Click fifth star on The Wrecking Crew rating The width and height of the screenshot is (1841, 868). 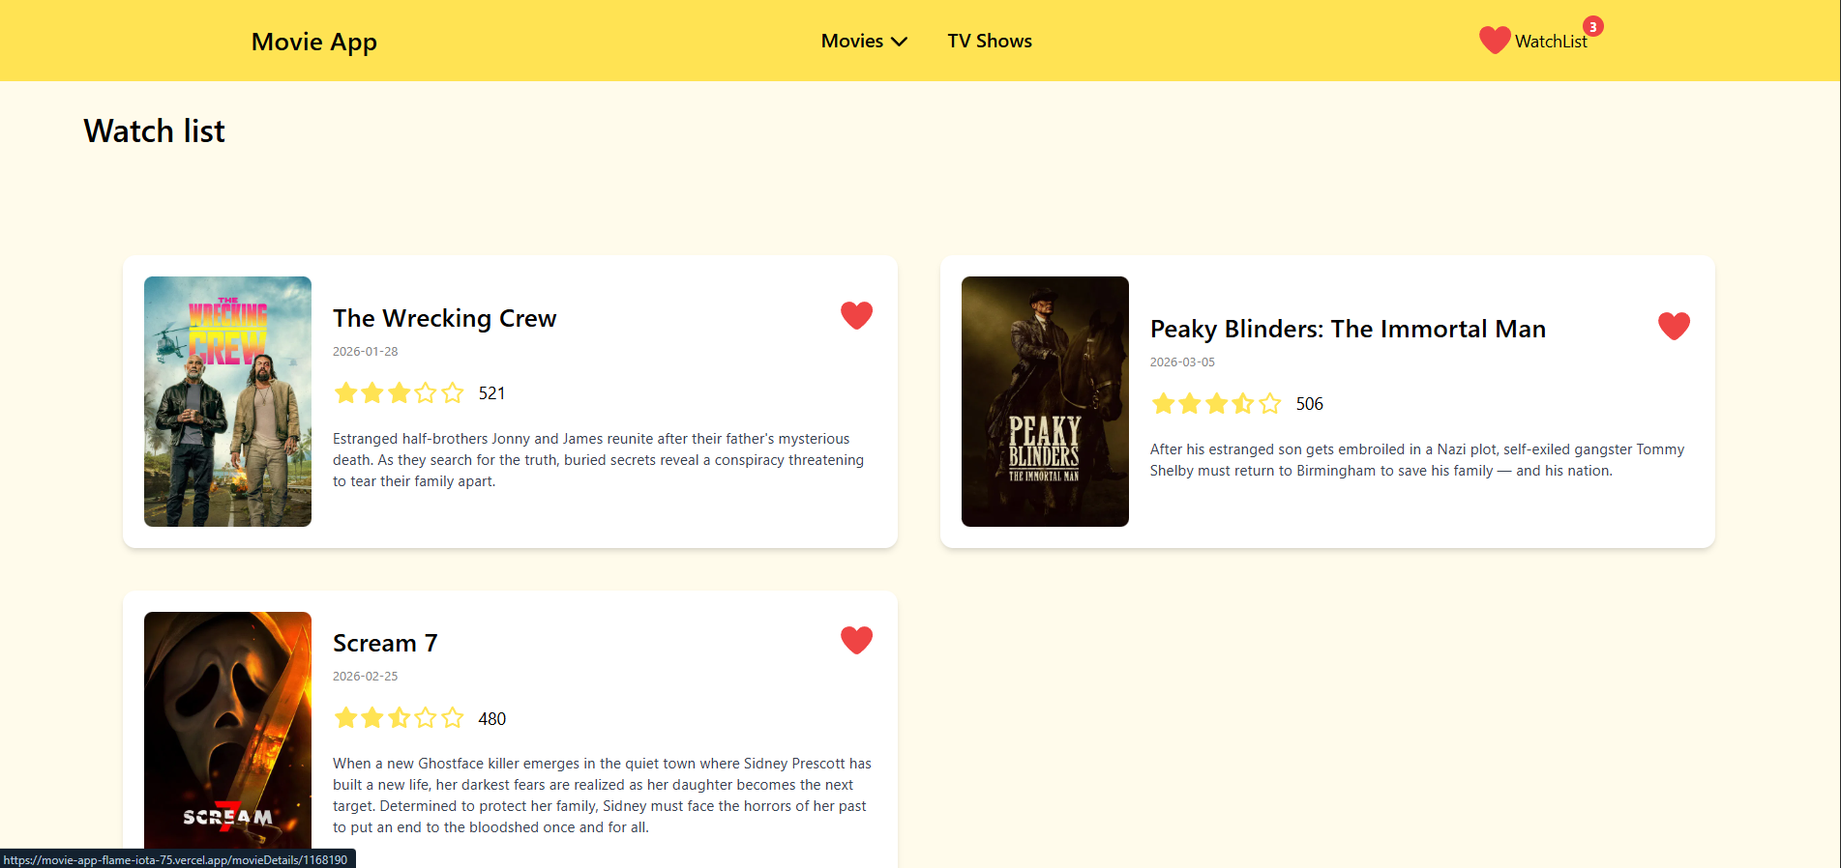coord(452,392)
